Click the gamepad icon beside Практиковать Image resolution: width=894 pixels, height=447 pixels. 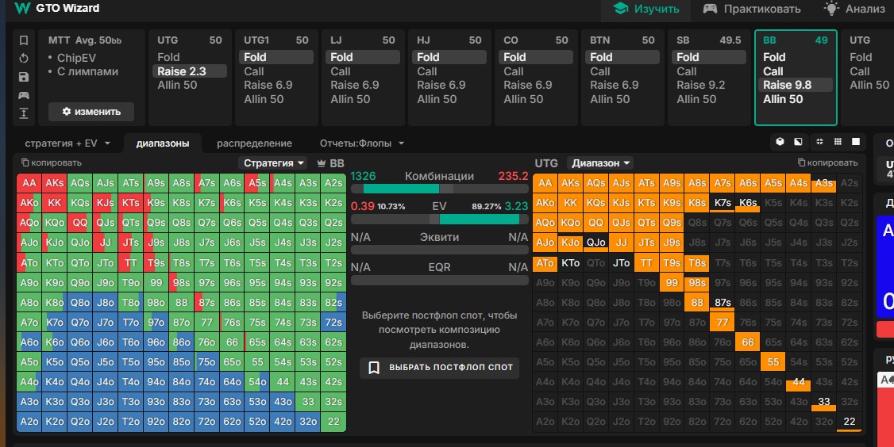tap(710, 9)
